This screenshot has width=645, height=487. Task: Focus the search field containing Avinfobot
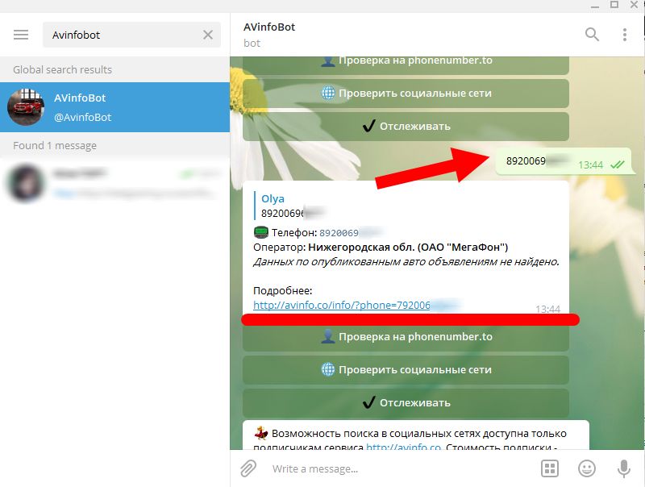coord(131,35)
